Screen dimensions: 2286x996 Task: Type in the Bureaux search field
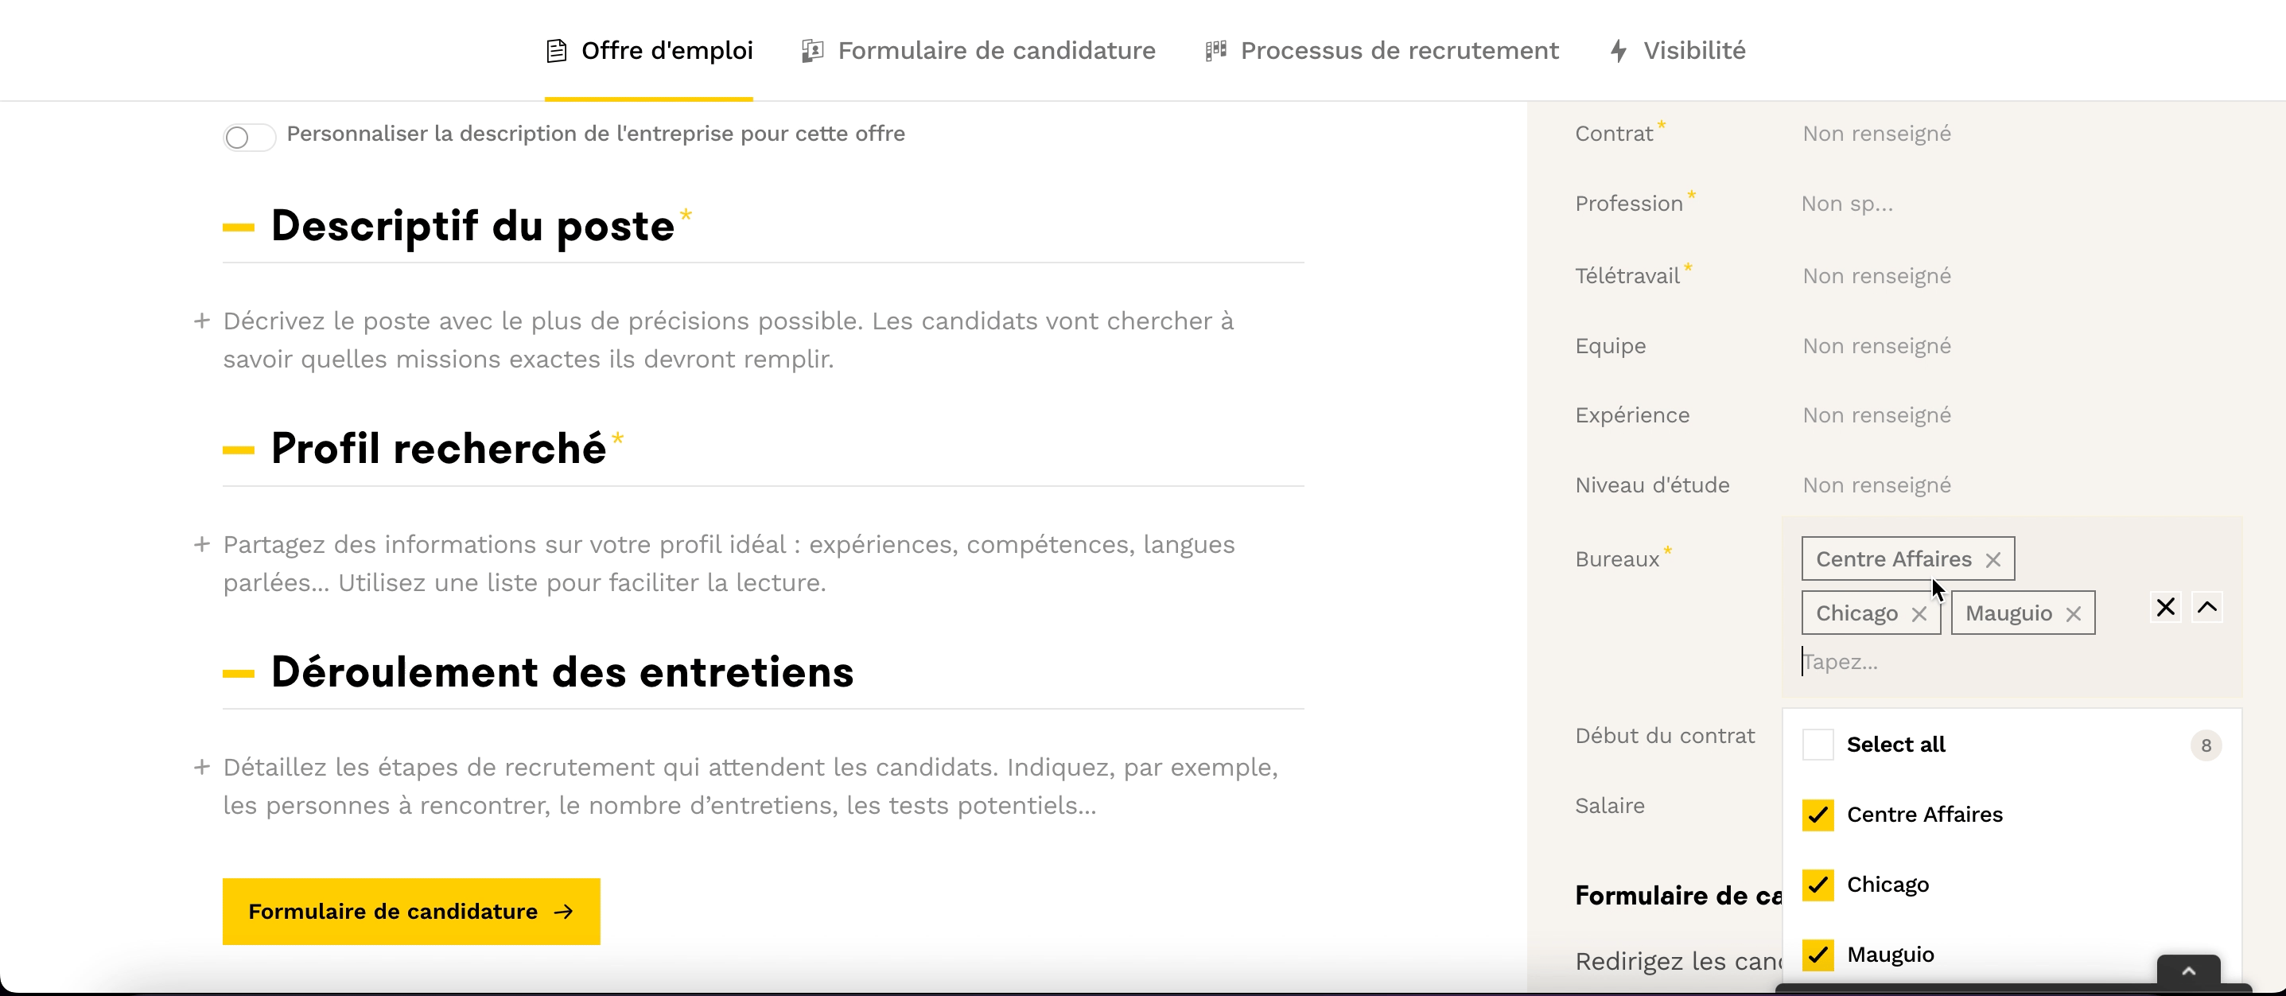coord(1953,662)
